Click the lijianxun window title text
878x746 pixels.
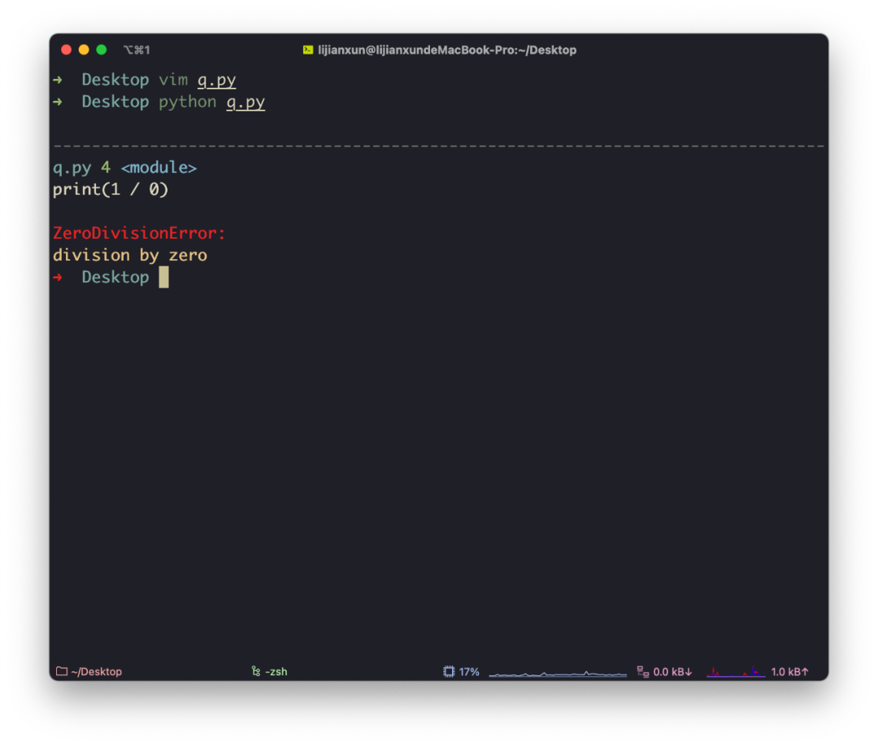[x=446, y=50]
